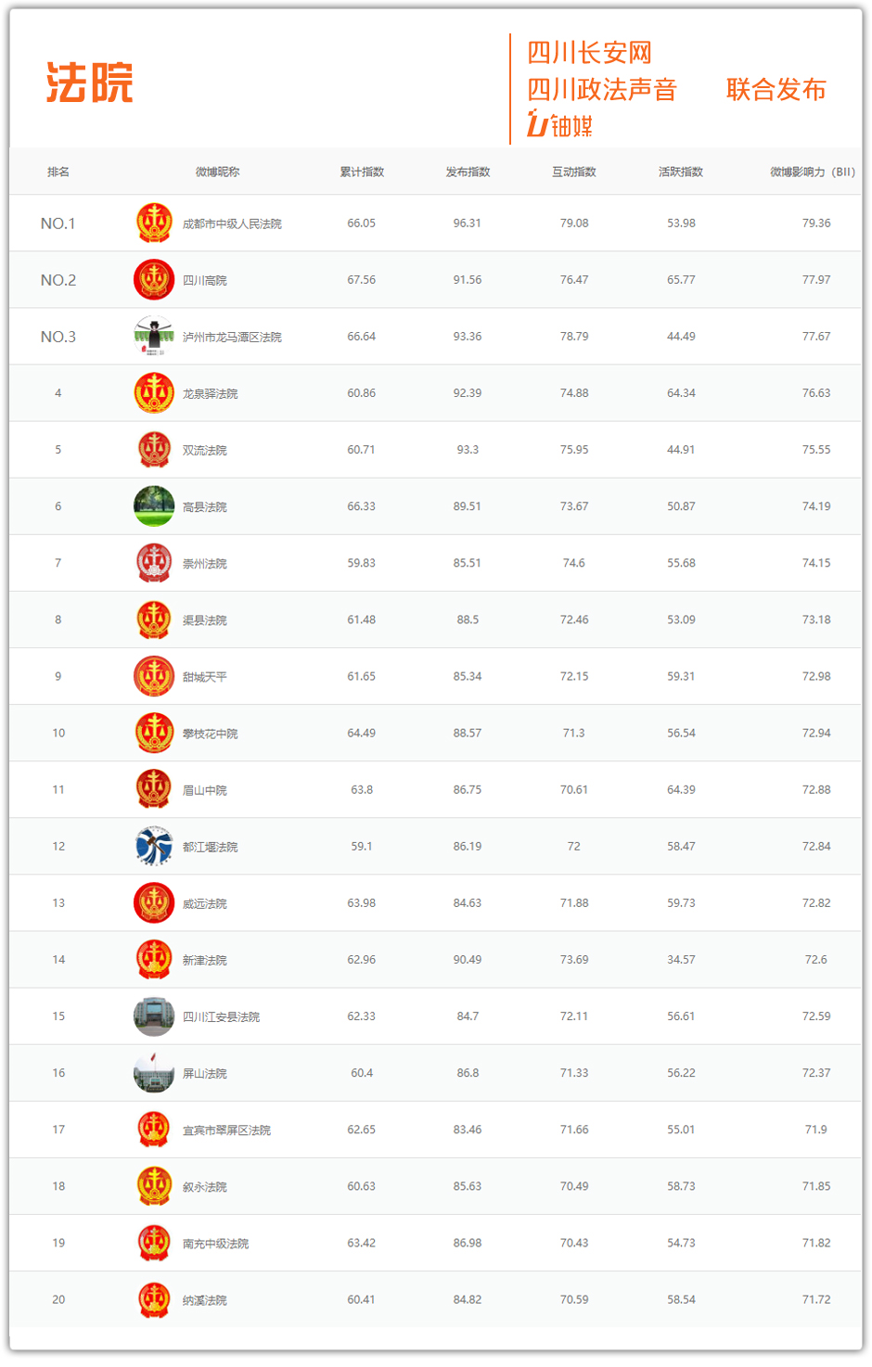Click the 屏山法院 building photo avatar
The width and height of the screenshot is (872, 1367).
click(154, 1073)
